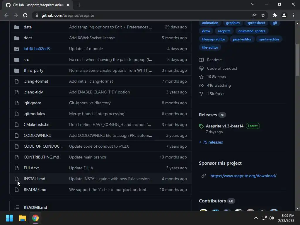300x225 pixels.
Task: Open the .clang-format file
Action: (36, 81)
